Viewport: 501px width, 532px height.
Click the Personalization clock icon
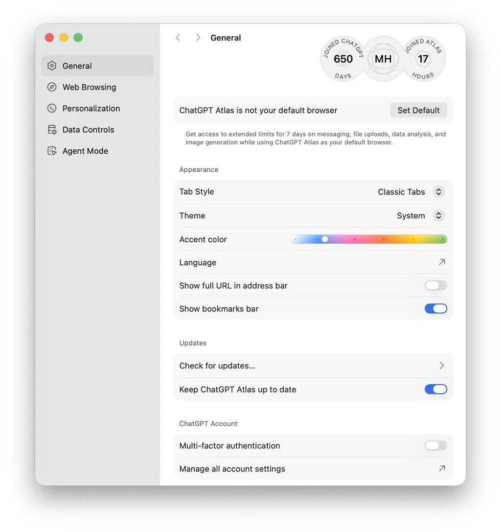[52, 108]
